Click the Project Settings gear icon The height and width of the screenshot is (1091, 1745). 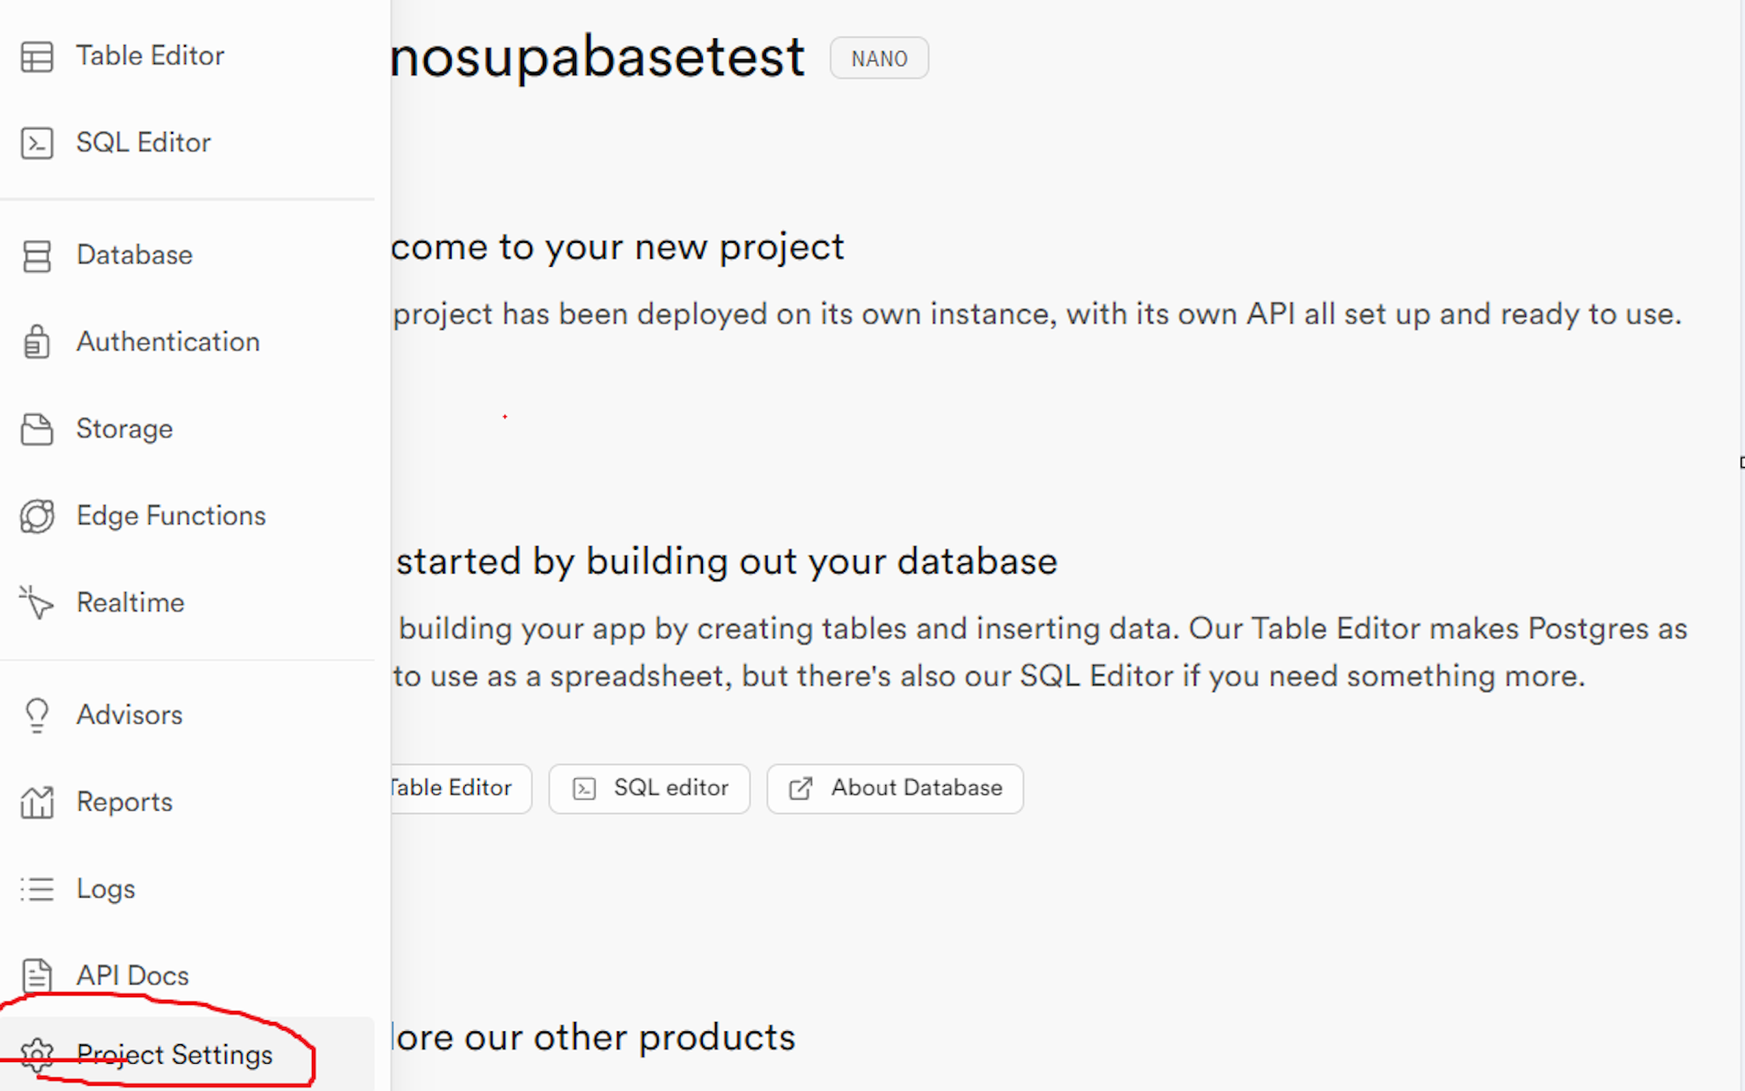(x=37, y=1055)
